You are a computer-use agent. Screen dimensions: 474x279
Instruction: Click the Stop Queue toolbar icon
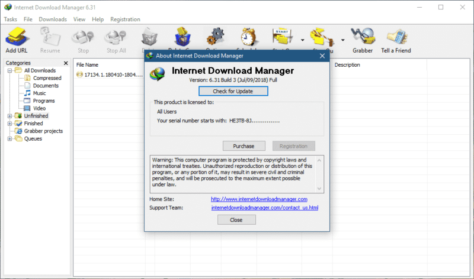[322, 37]
